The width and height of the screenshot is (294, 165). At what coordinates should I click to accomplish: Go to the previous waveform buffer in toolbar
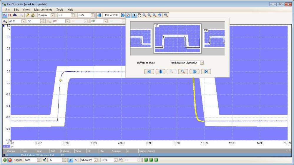(99, 15)
